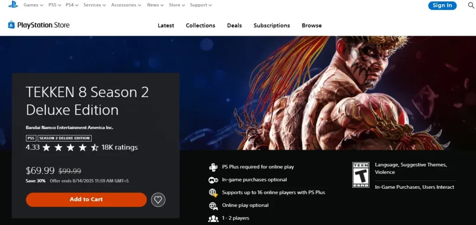
Task: Click the in-game purchases controller icon
Action: (213, 180)
